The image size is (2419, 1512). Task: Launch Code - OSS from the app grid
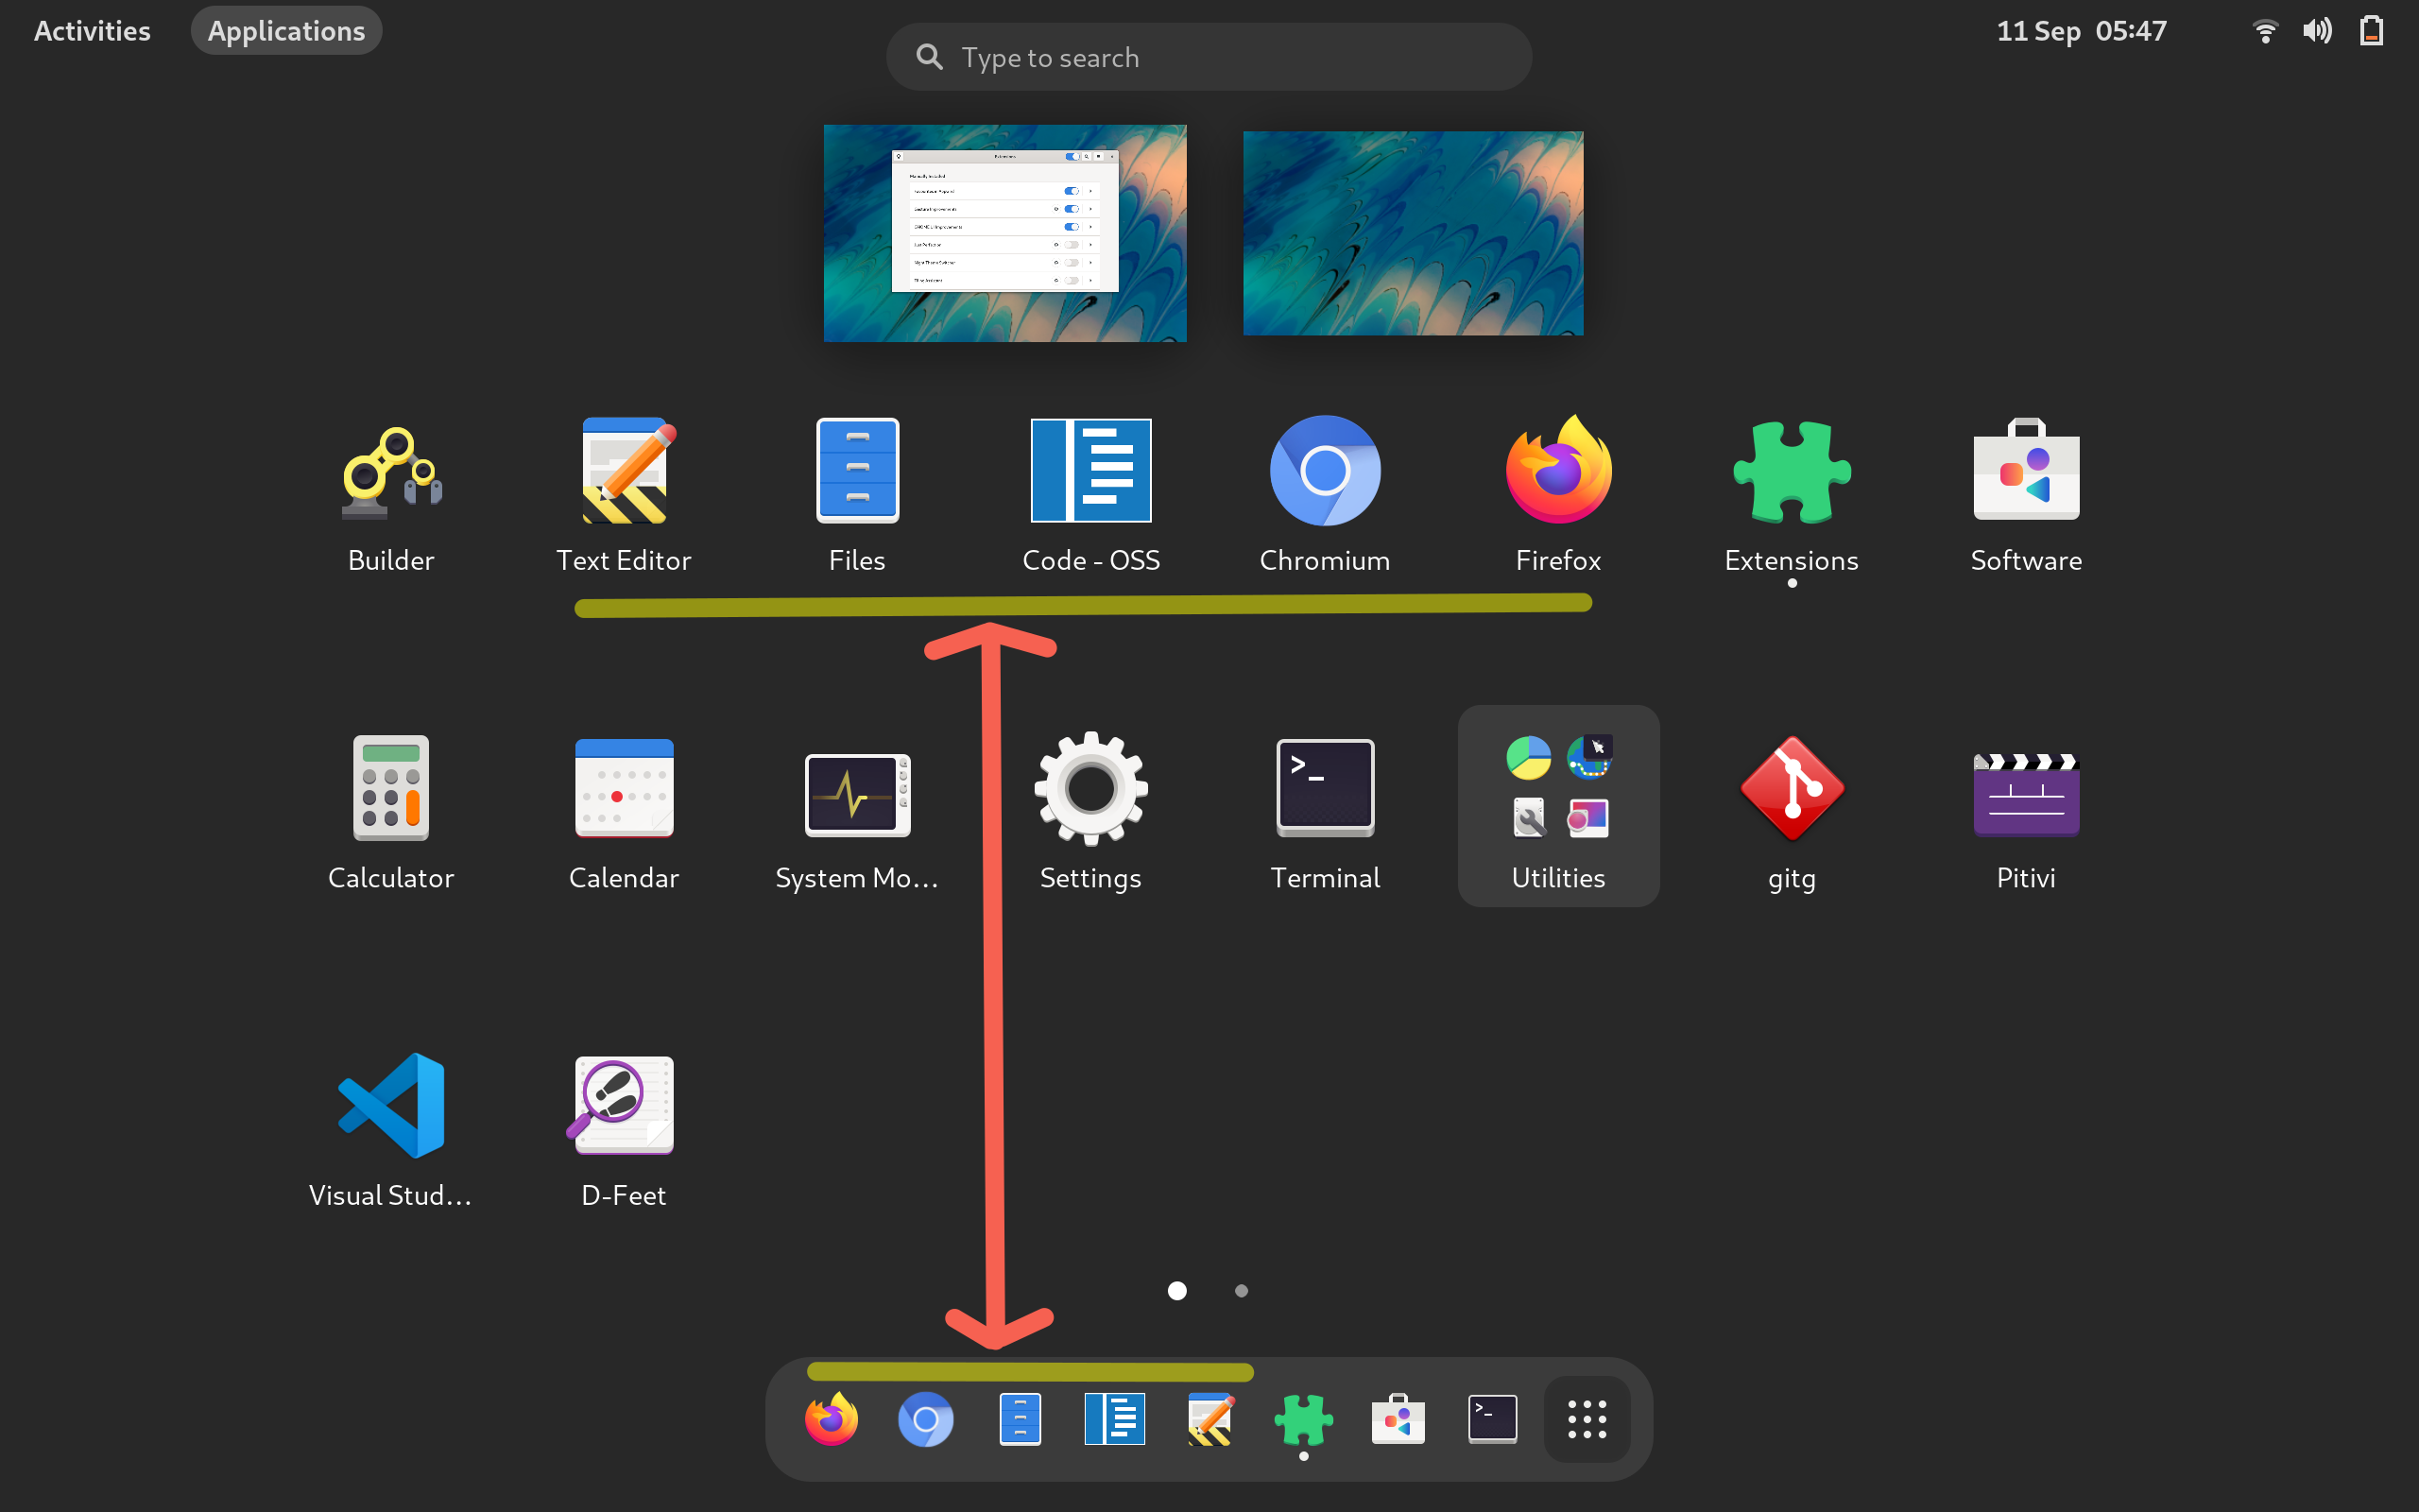pos(1090,495)
